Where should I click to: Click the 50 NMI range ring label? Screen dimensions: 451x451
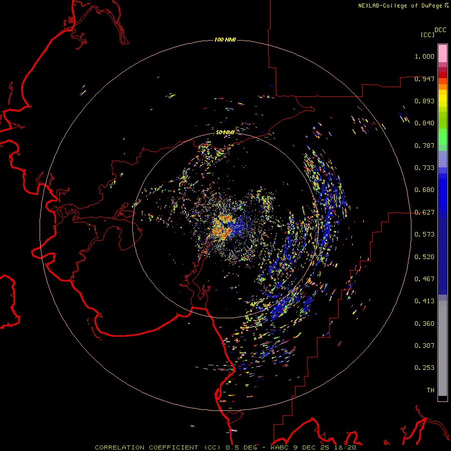(225, 132)
